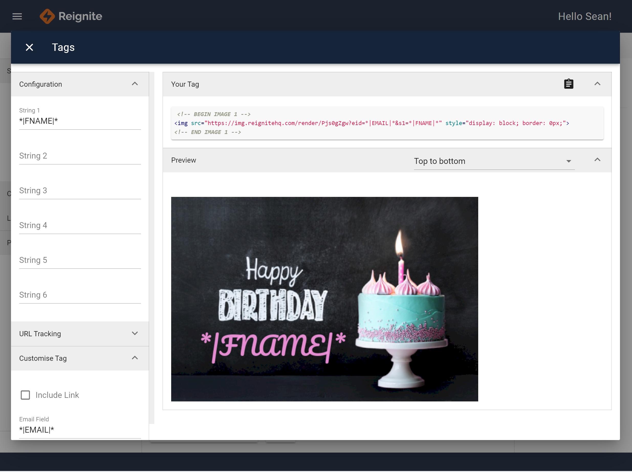This screenshot has width=632, height=472.
Task: Collapse the Your Tag panel chevron
Action: click(597, 84)
